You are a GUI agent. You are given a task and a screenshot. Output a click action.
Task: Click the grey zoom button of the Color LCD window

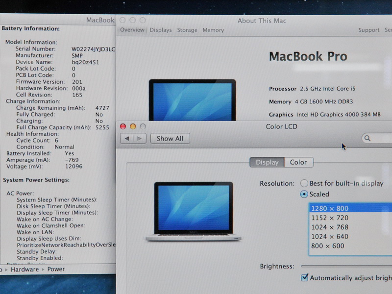[x=143, y=126]
